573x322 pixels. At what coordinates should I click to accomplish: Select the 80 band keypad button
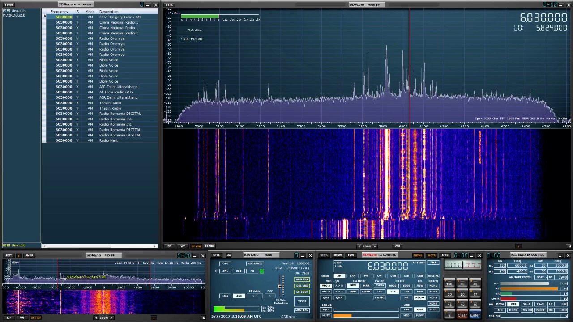[462, 283]
